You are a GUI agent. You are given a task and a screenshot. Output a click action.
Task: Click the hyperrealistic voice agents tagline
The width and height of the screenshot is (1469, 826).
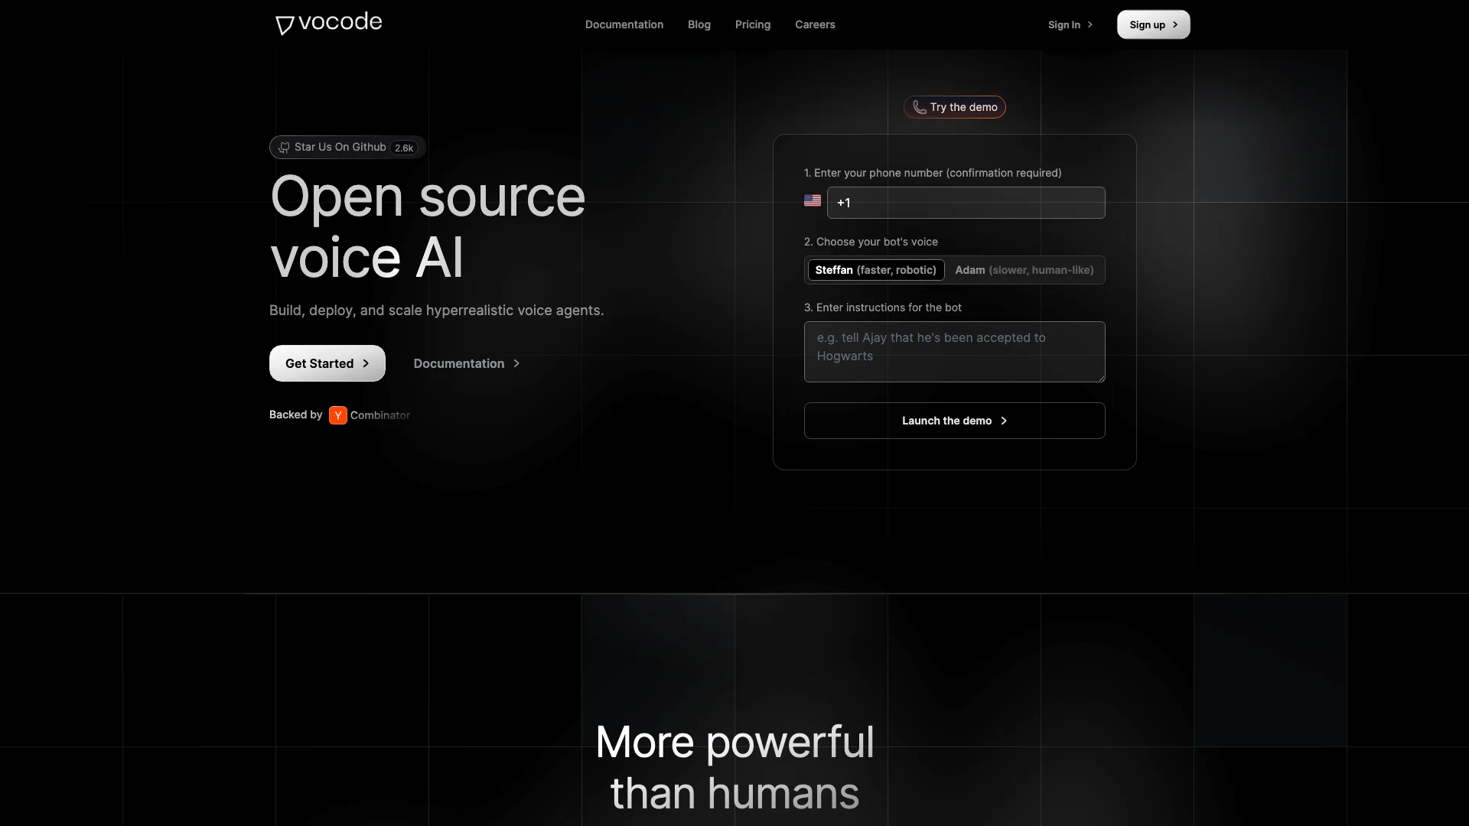[437, 311]
